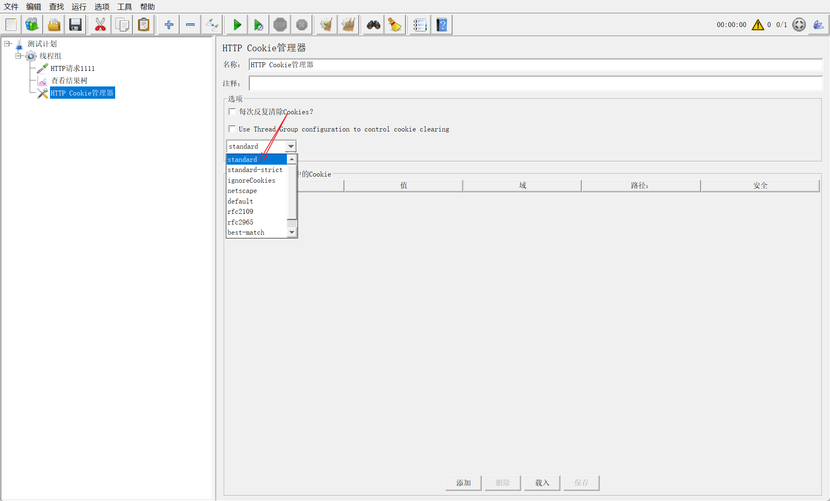Select the highlighted standard list option
This screenshot has width=830, height=501.
(x=257, y=159)
